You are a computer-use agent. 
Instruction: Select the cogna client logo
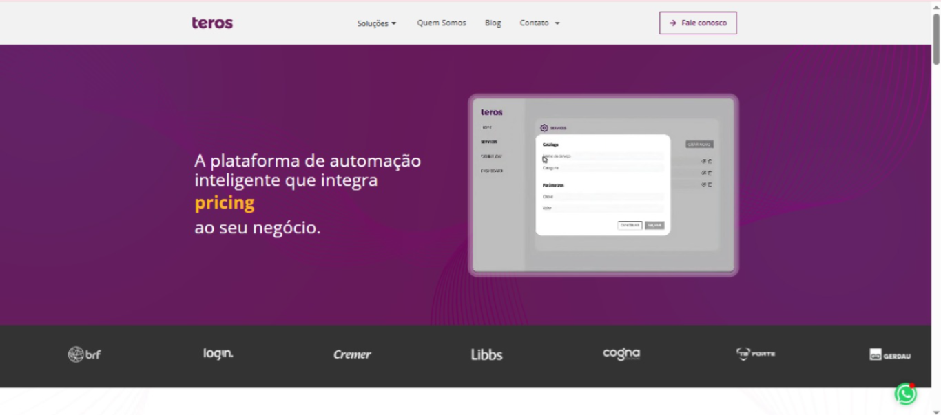[621, 354]
